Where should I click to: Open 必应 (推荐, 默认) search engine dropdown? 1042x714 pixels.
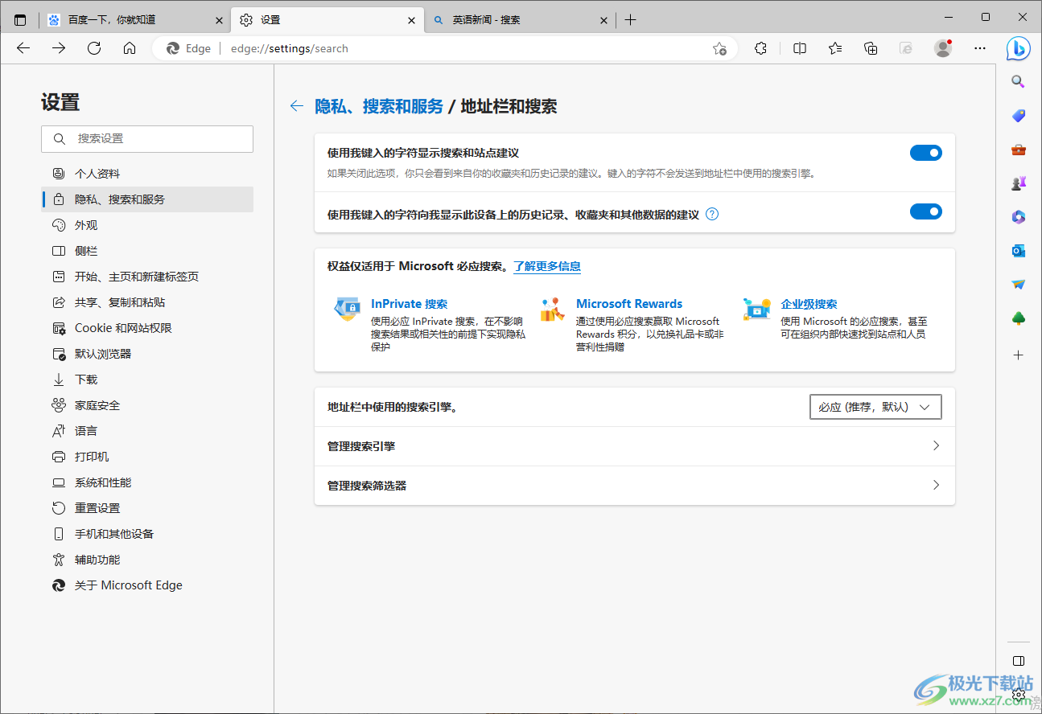coord(875,407)
